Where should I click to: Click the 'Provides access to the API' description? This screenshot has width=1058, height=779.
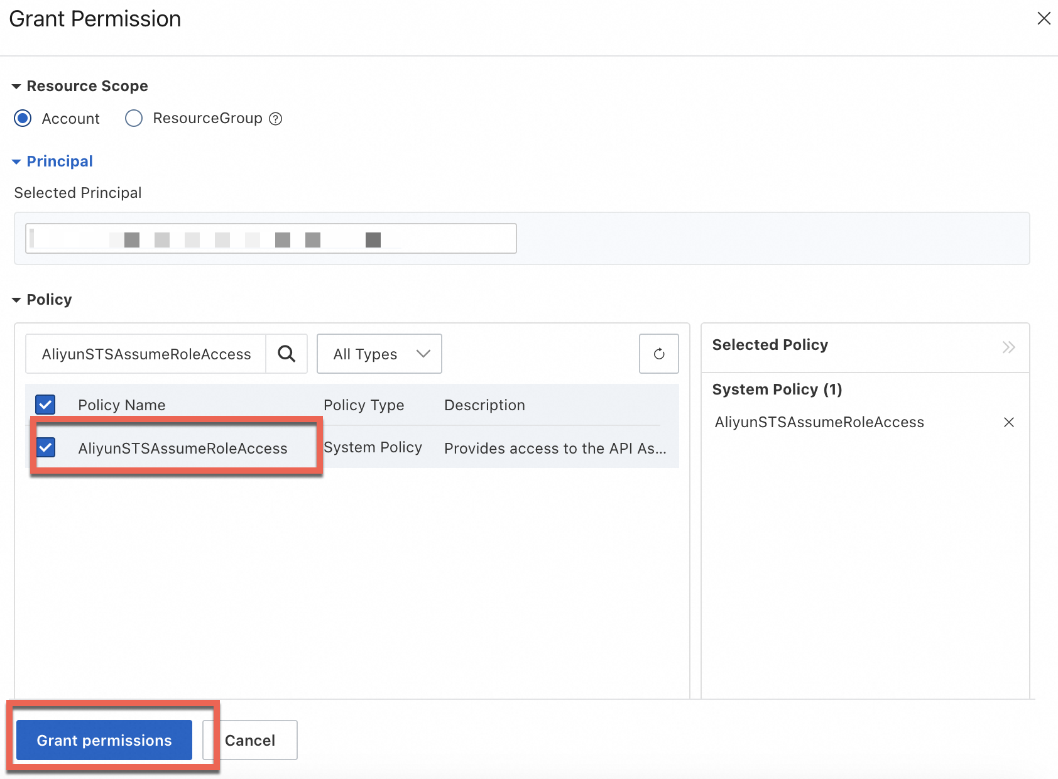pyautogui.click(x=555, y=448)
